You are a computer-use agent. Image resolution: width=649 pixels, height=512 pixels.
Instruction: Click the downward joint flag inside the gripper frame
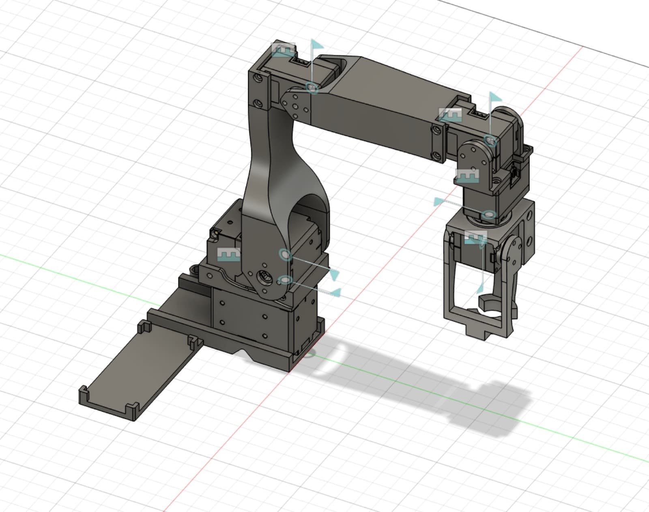pos(481,287)
